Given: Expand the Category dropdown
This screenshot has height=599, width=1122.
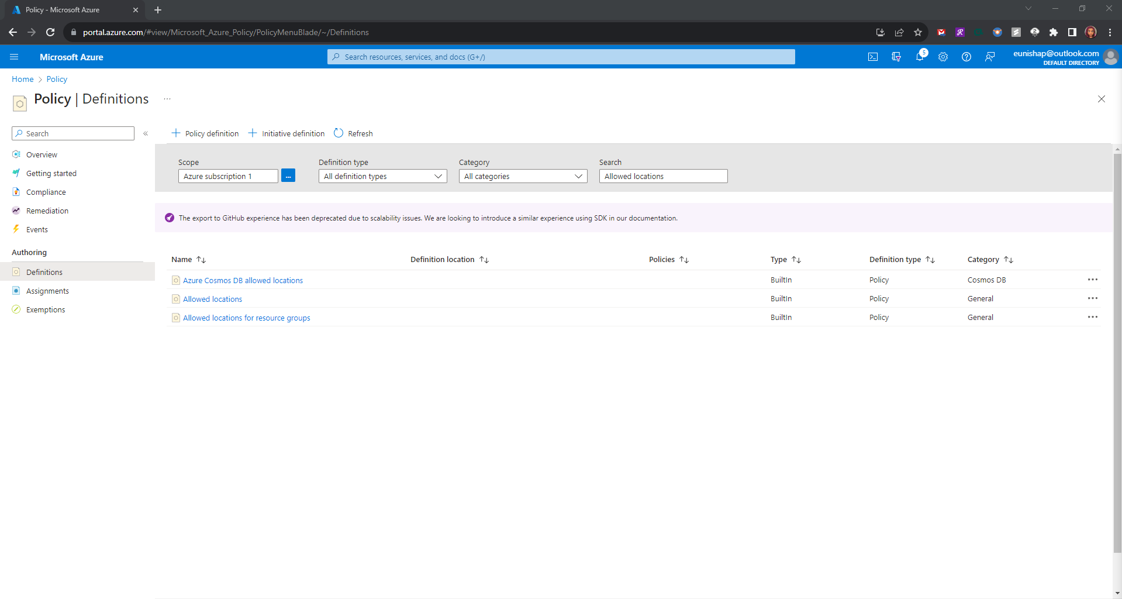Looking at the screenshot, I should point(523,176).
